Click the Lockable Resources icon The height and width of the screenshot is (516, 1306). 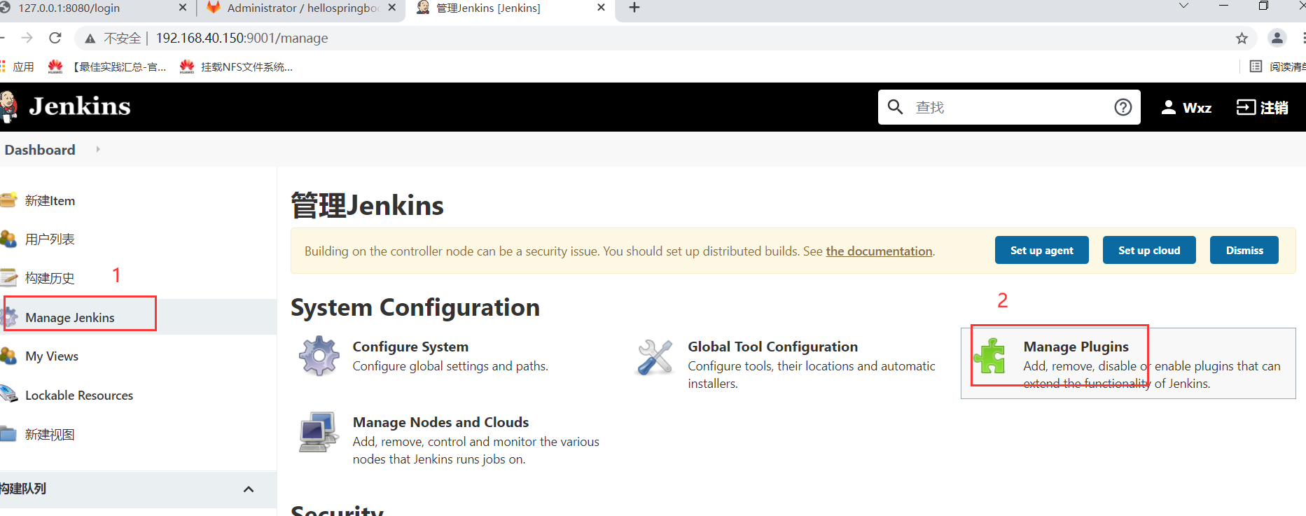[8, 394]
